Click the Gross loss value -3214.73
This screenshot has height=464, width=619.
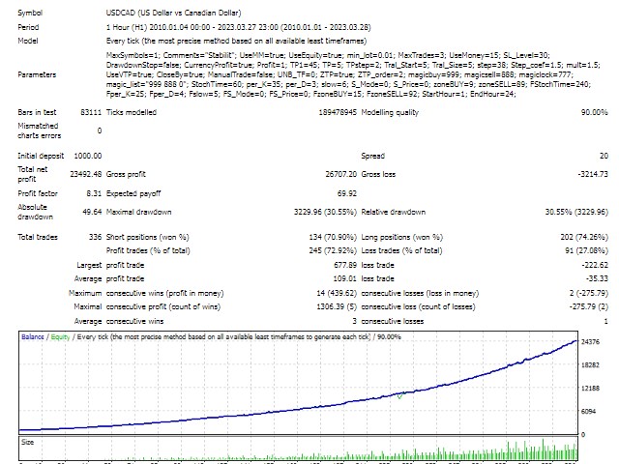click(x=593, y=174)
